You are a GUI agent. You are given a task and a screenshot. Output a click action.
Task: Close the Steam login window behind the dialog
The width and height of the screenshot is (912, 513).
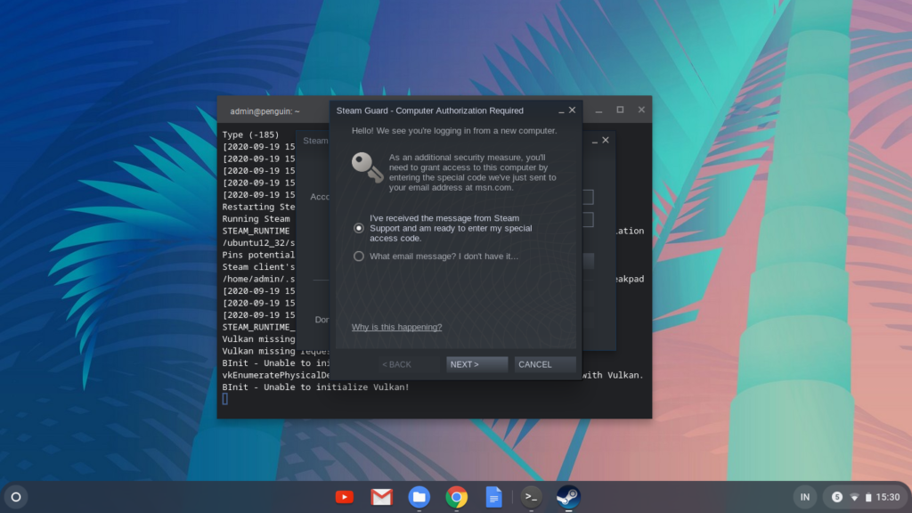point(606,140)
